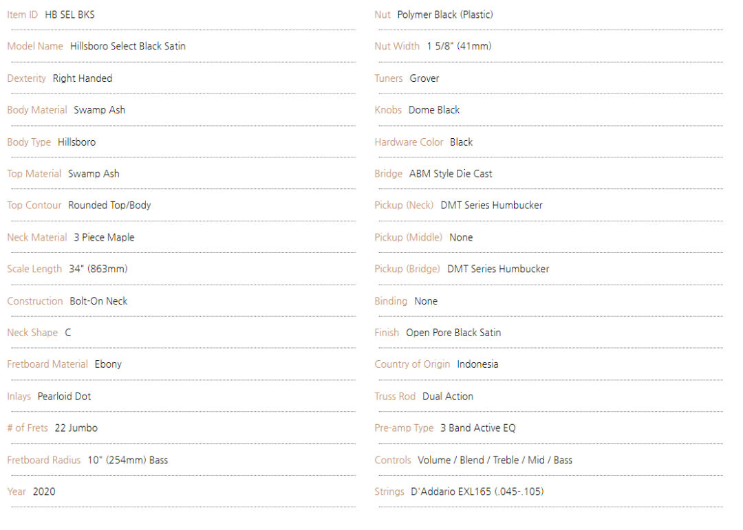Select the Construction Bolt-On Neck text
This screenshot has width=743, height=530.
[x=98, y=301]
